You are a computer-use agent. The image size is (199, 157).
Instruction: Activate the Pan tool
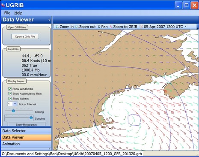pyautogui.click(x=103, y=27)
